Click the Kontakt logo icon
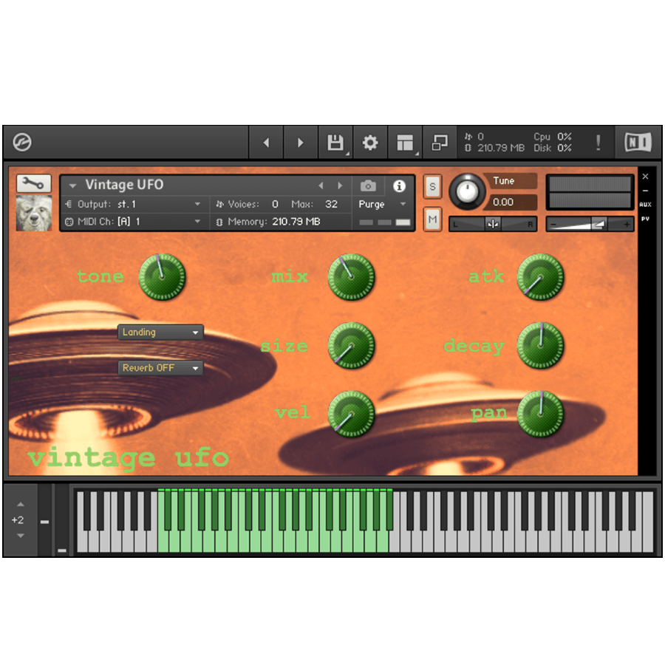665x665 pixels. pos(22,142)
